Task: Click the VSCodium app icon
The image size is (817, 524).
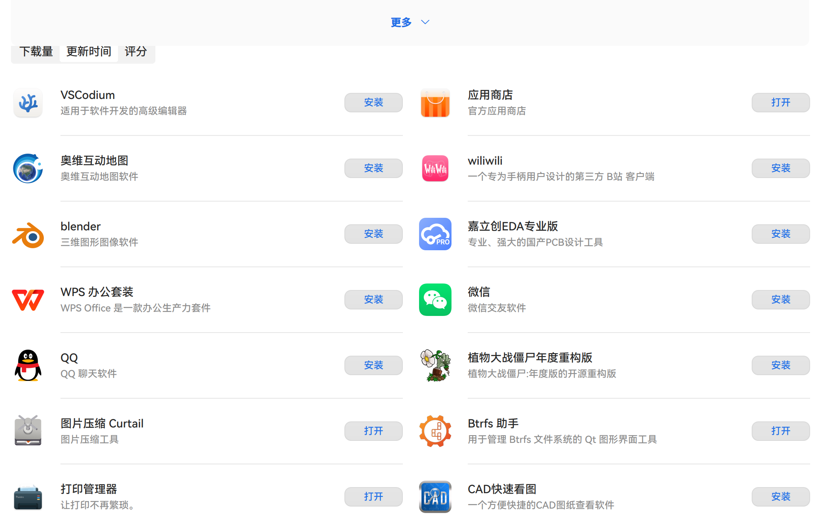Action: [27, 103]
